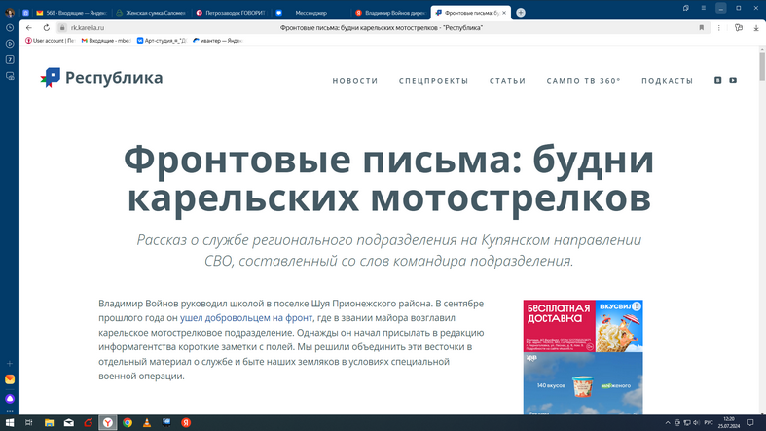Open the ad info button on ВкусВилл banner
Screen dimensions: 766x431
[636, 306]
